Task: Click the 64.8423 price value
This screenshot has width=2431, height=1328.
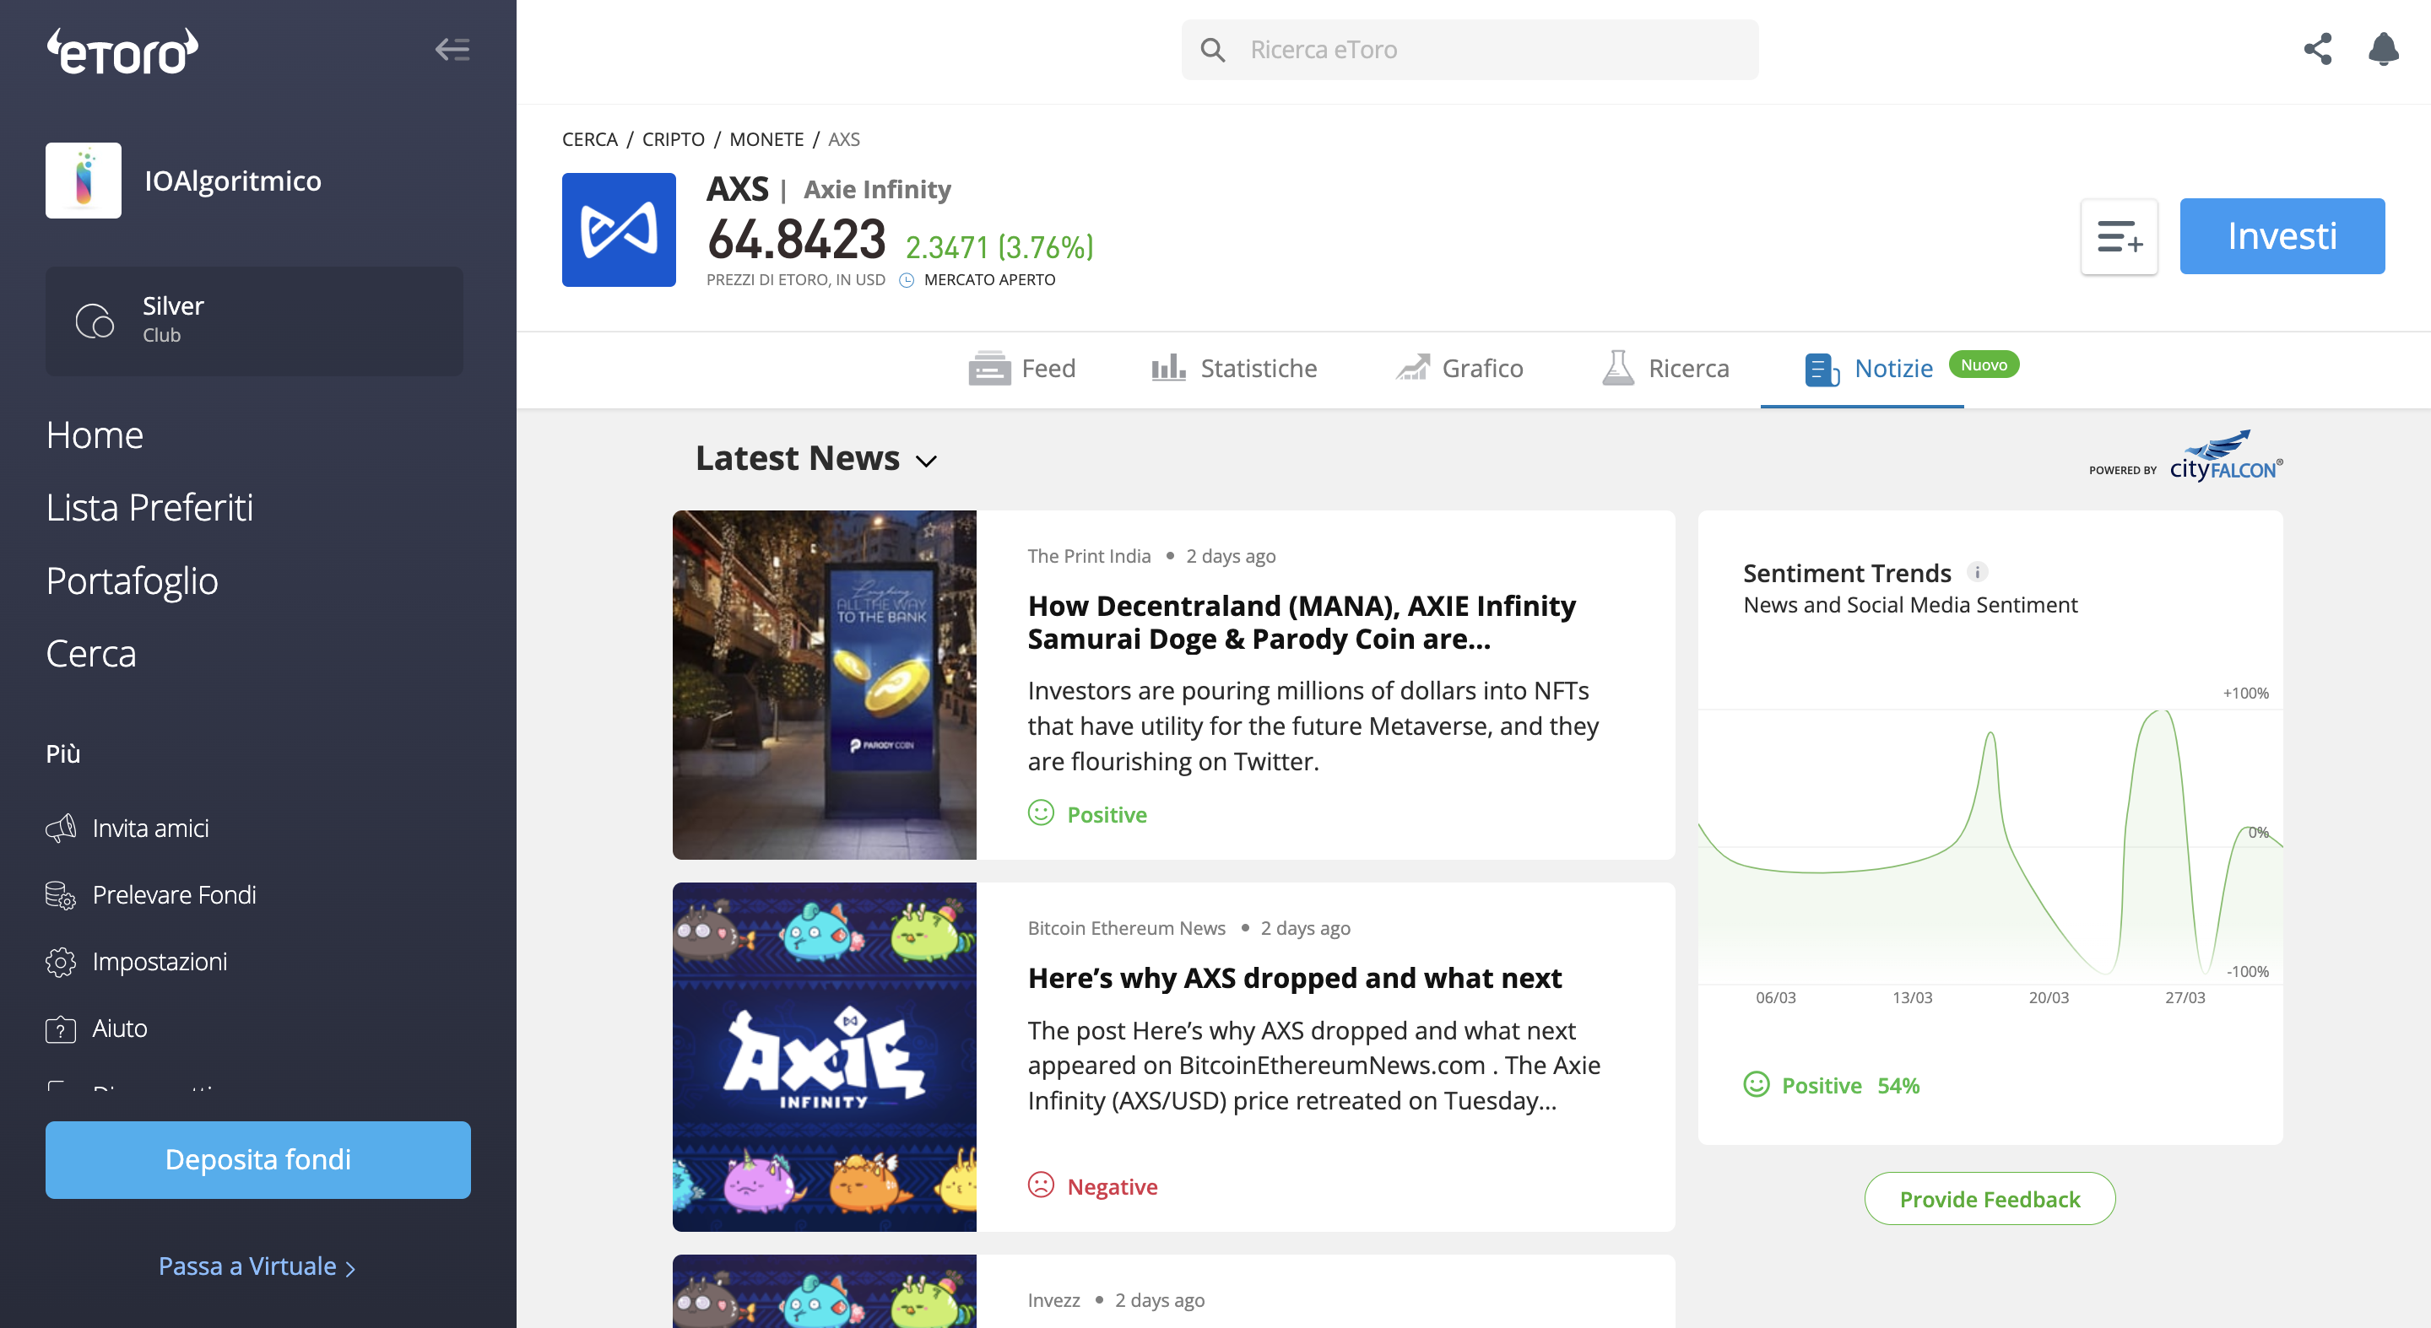Action: coord(798,239)
